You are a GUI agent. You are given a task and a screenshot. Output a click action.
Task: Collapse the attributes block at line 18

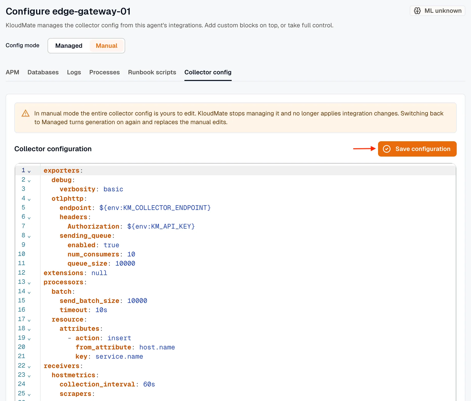tap(29, 329)
